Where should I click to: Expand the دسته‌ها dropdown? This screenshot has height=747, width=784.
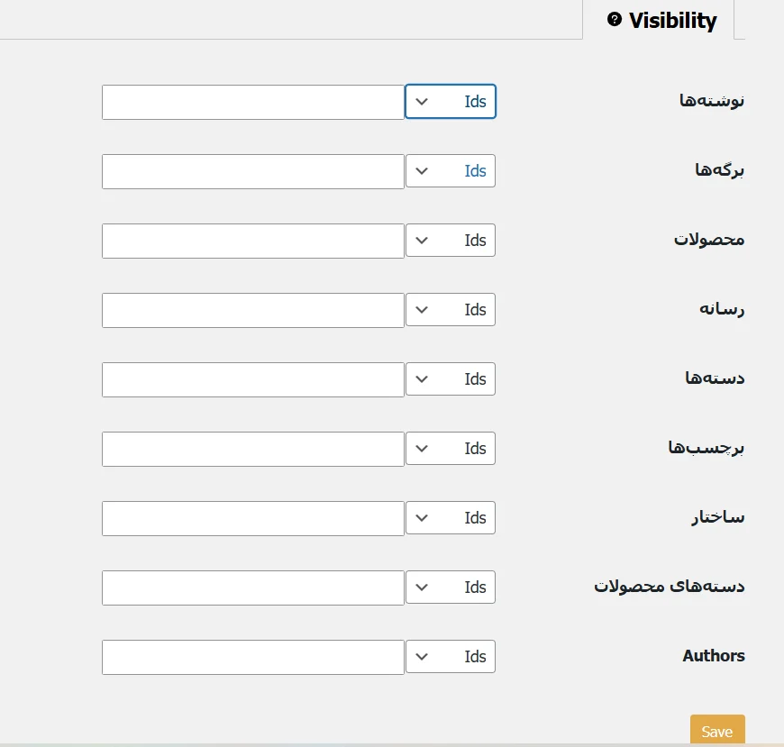tap(422, 378)
